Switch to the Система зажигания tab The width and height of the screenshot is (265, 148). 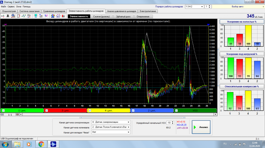pos(30,11)
